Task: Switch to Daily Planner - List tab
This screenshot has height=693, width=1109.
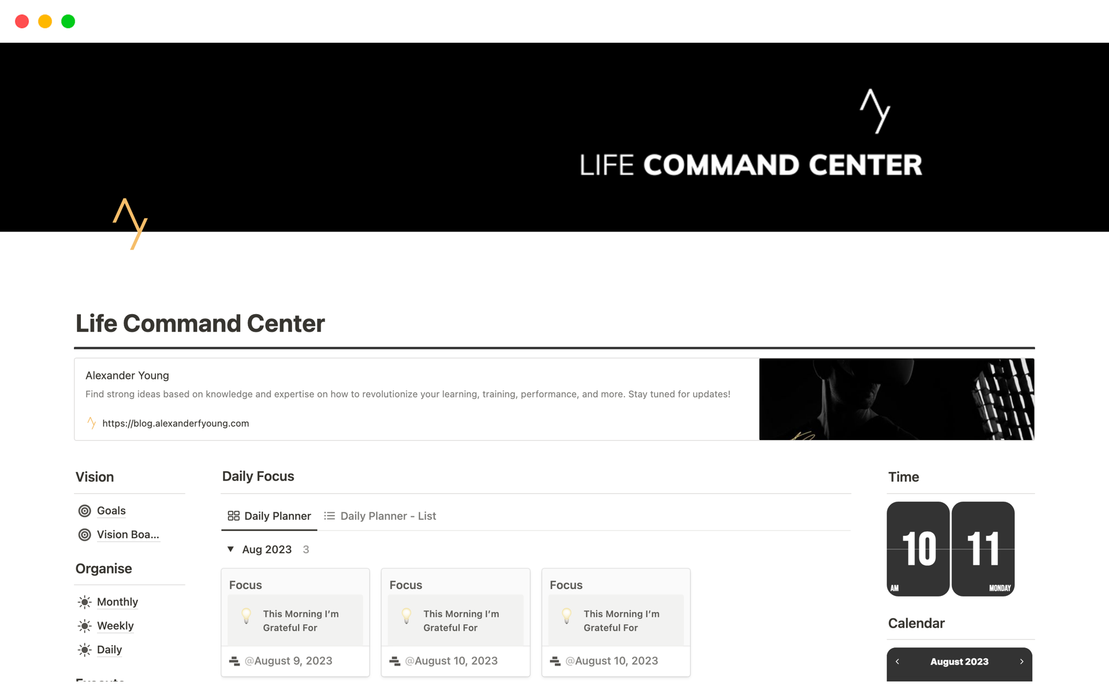Action: pos(380,516)
